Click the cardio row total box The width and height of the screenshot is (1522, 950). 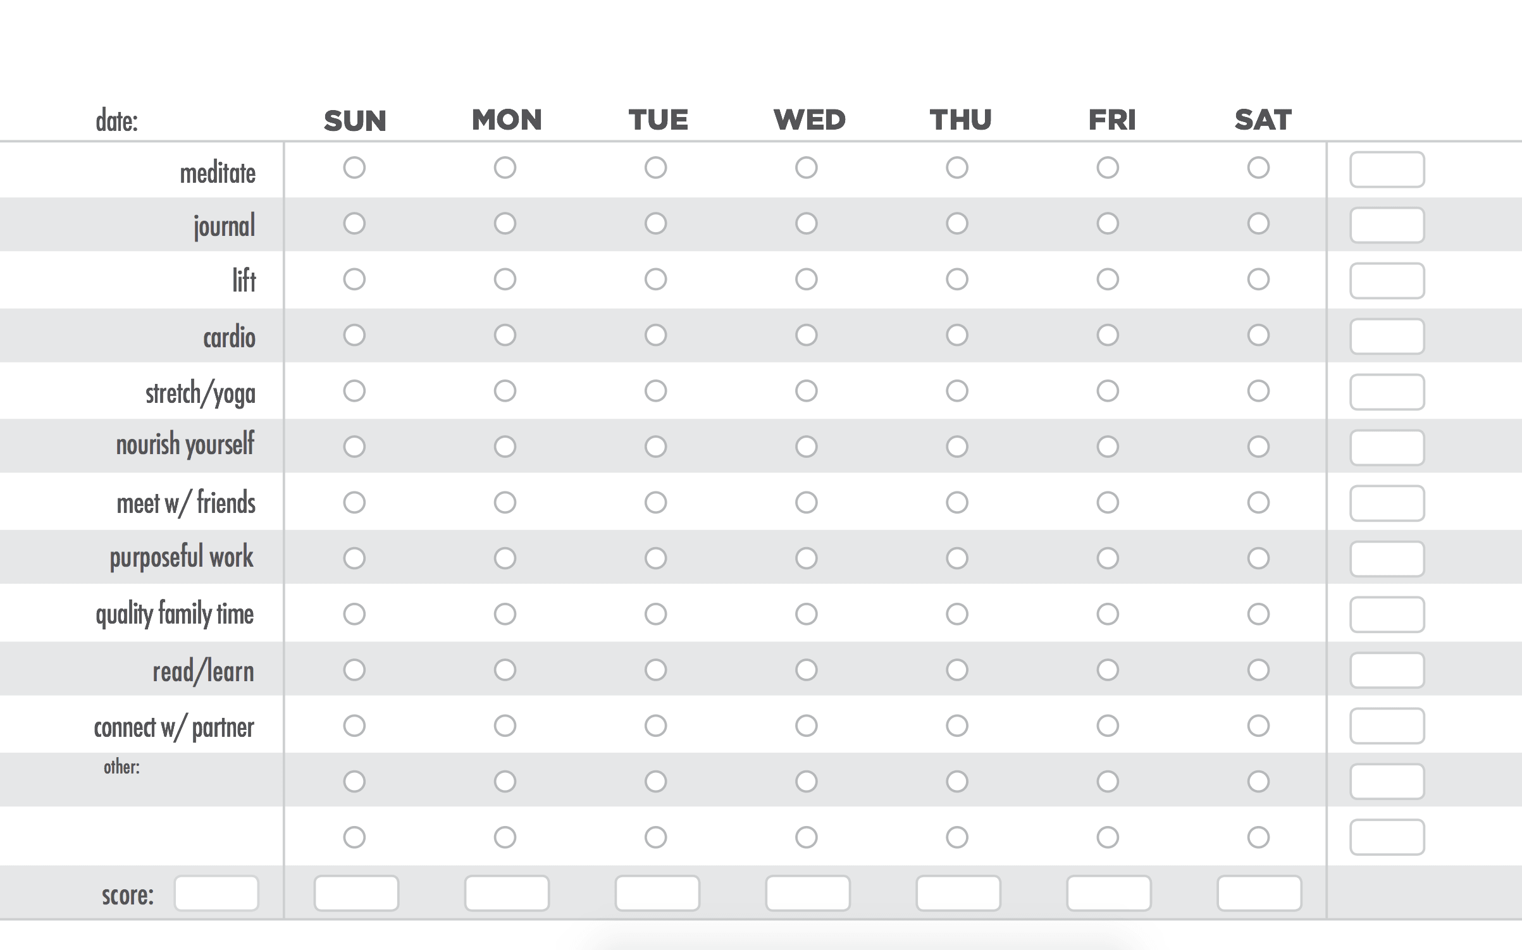(x=1387, y=336)
